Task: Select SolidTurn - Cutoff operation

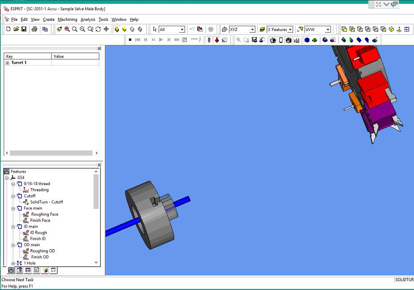Action: (x=47, y=202)
